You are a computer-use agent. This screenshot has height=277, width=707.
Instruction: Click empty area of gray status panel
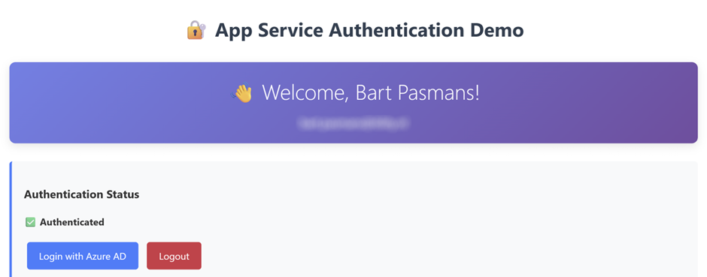(451, 221)
